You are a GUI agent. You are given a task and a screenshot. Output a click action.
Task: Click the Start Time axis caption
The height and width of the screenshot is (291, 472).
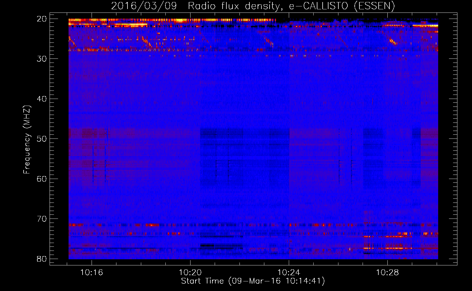253,281
